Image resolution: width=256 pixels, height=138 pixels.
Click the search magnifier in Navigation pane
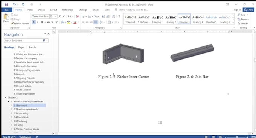click(x=44, y=40)
